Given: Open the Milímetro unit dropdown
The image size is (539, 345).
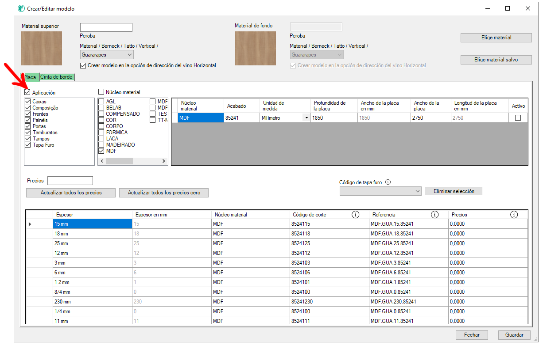Looking at the screenshot, I should click(x=306, y=118).
